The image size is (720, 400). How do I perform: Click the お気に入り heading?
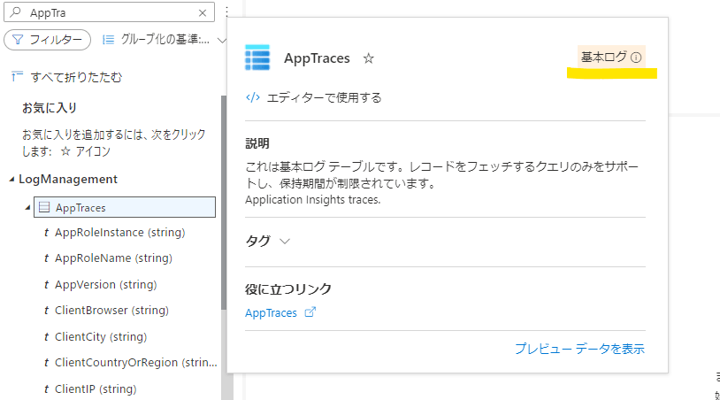[50, 108]
